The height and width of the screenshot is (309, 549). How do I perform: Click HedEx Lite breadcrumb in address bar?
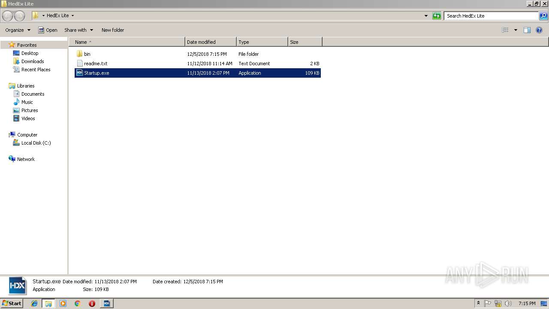(x=57, y=16)
